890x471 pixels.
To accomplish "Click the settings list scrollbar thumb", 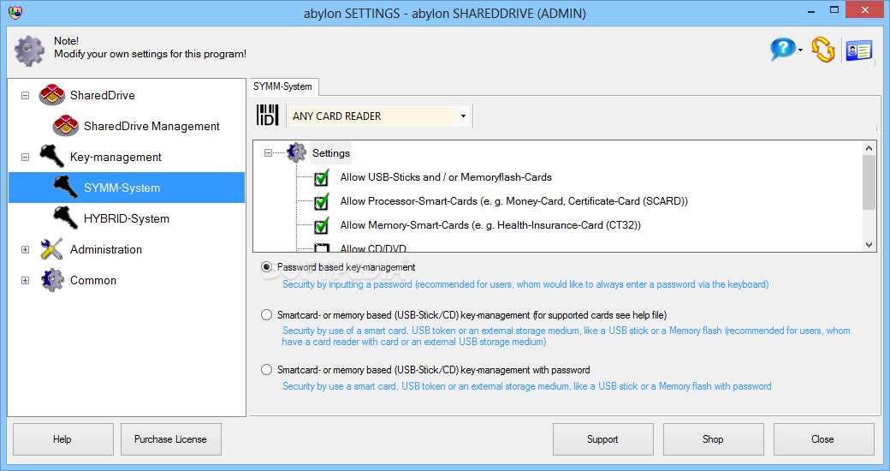I will pyautogui.click(x=869, y=182).
